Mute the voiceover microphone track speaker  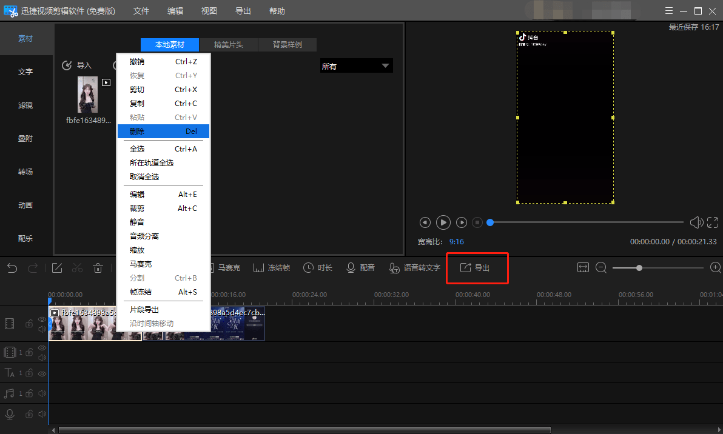(x=42, y=414)
